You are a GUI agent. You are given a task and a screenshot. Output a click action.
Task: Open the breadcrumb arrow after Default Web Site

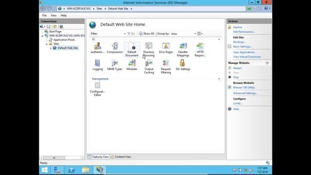click(131, 9)
